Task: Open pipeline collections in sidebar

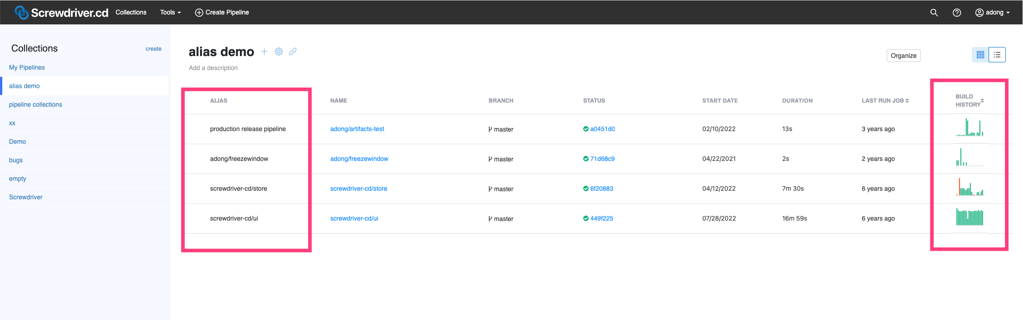Action: [35, 104]
